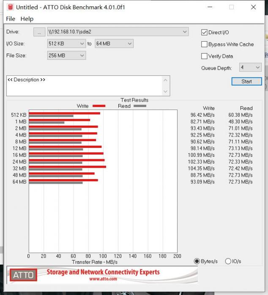Click the 104.35 MB/s write value

(x=201, y=169)
